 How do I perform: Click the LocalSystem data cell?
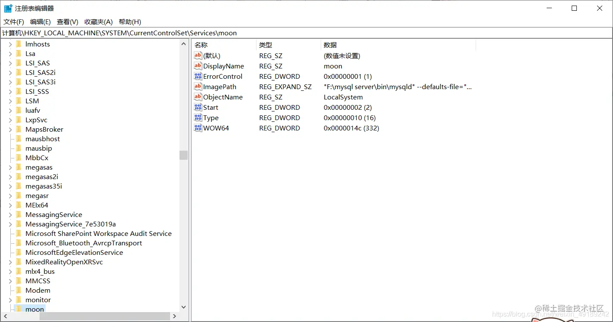[343, 97]
